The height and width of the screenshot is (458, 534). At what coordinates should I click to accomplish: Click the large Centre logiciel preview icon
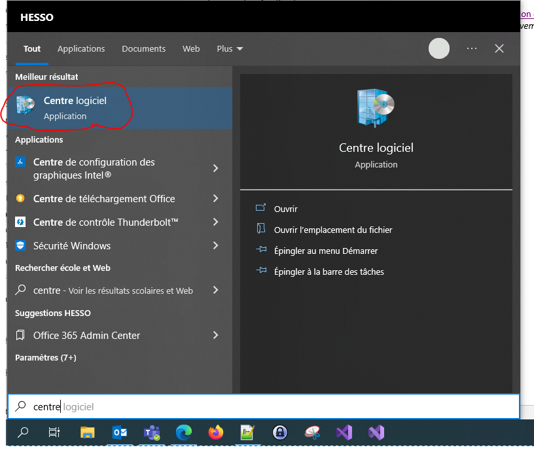pyautogui.click(x=376, y=107)
